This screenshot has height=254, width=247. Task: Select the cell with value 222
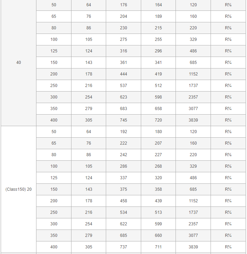123,143
